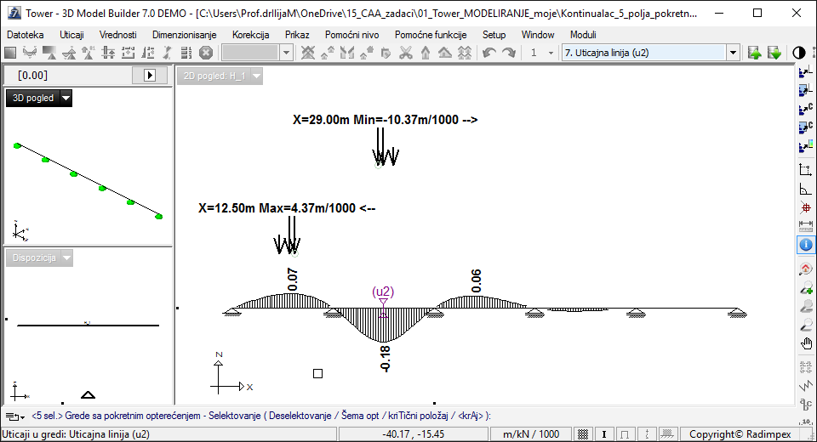The height and width of the screenshot is (442, 817).
Task: Click the undo arrow in toolbar
Action: pyautogui.click(x=489, y=53)
